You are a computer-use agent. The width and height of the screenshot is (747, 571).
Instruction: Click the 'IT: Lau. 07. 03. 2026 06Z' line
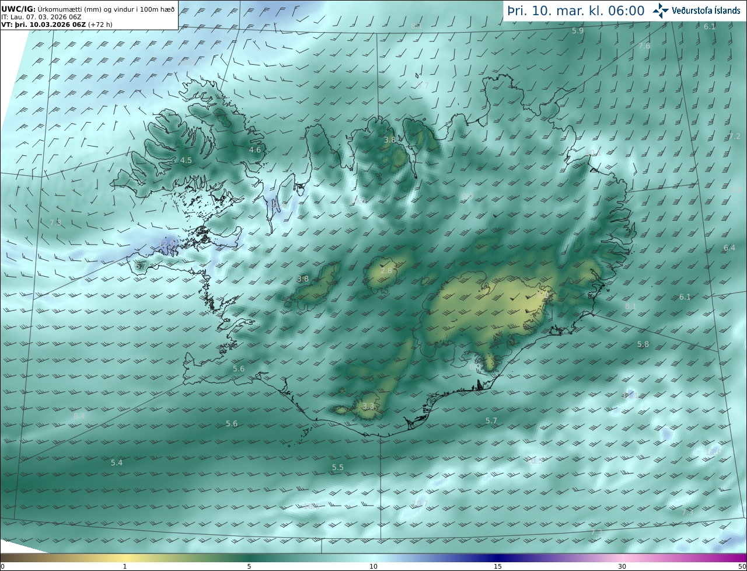click(41, 17)
